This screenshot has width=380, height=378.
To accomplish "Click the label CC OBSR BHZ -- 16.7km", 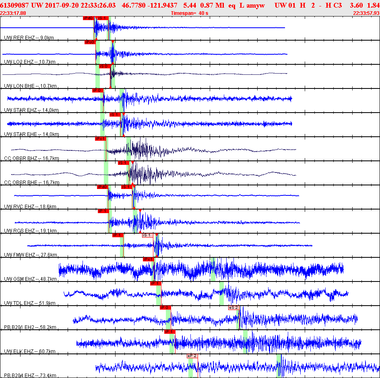I will [31, 158].
